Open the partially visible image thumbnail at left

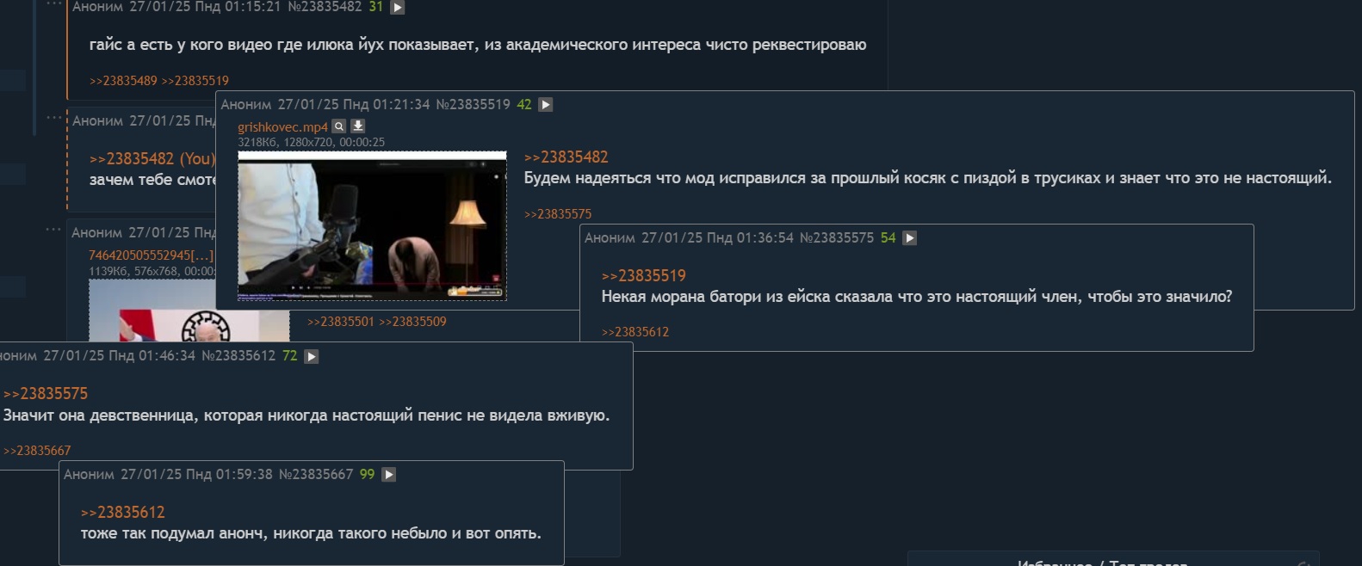pos(189,311)
